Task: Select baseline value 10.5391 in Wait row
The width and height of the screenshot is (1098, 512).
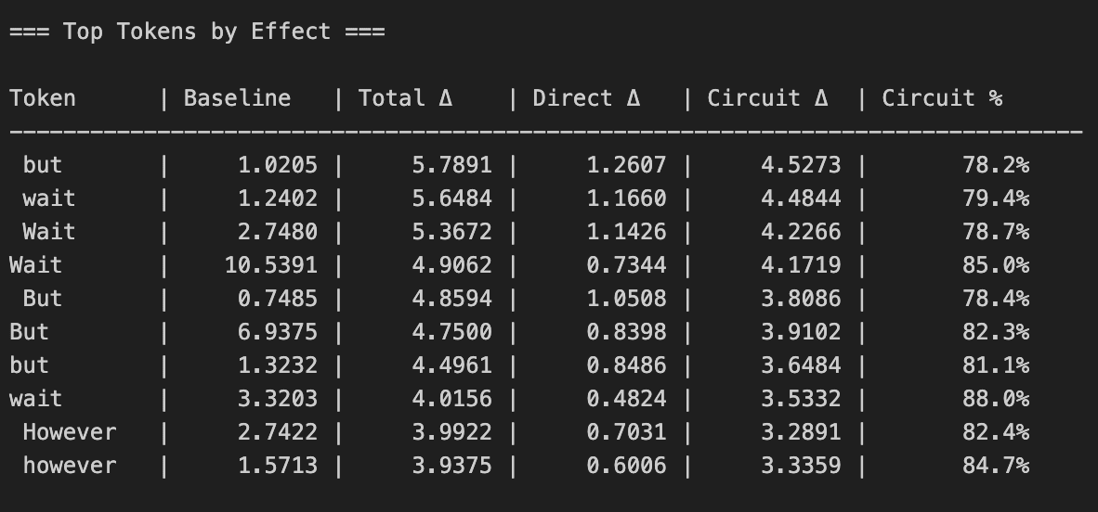Action: 271,265
